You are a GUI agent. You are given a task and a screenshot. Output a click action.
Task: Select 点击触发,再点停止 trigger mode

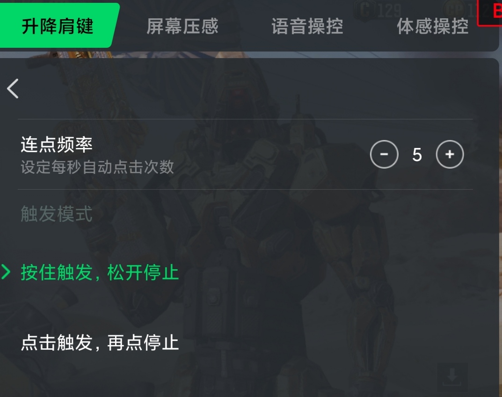click(x=99, y=342)
